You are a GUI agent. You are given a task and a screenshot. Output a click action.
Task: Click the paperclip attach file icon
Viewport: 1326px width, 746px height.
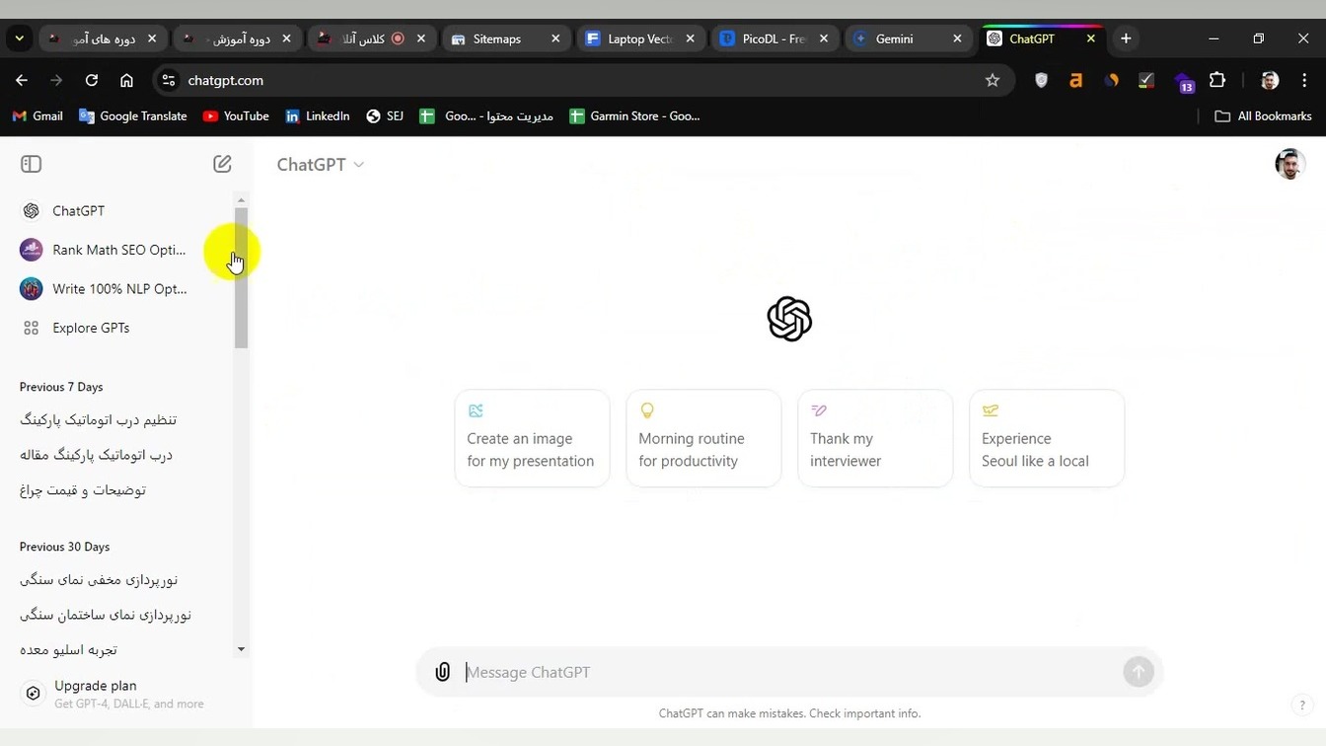(x=443, y=672)
